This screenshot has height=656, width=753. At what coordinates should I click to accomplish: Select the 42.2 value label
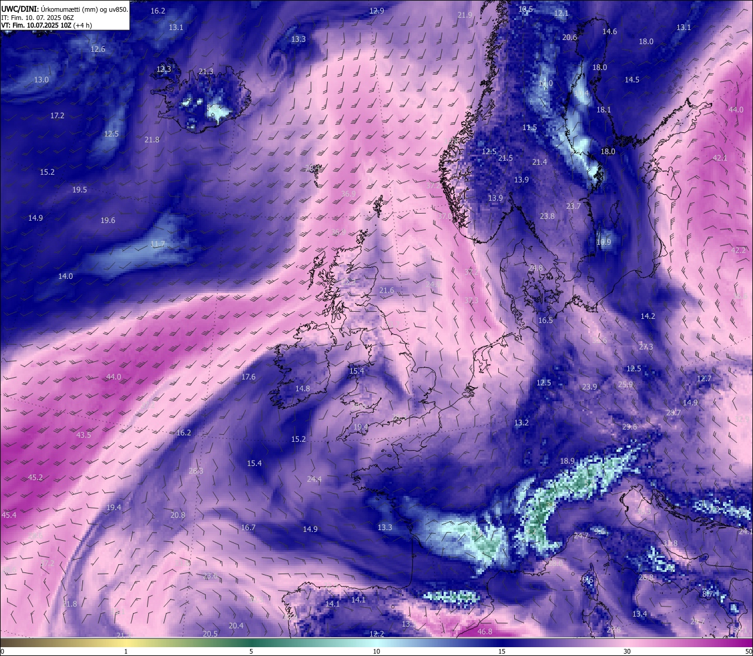738,250
